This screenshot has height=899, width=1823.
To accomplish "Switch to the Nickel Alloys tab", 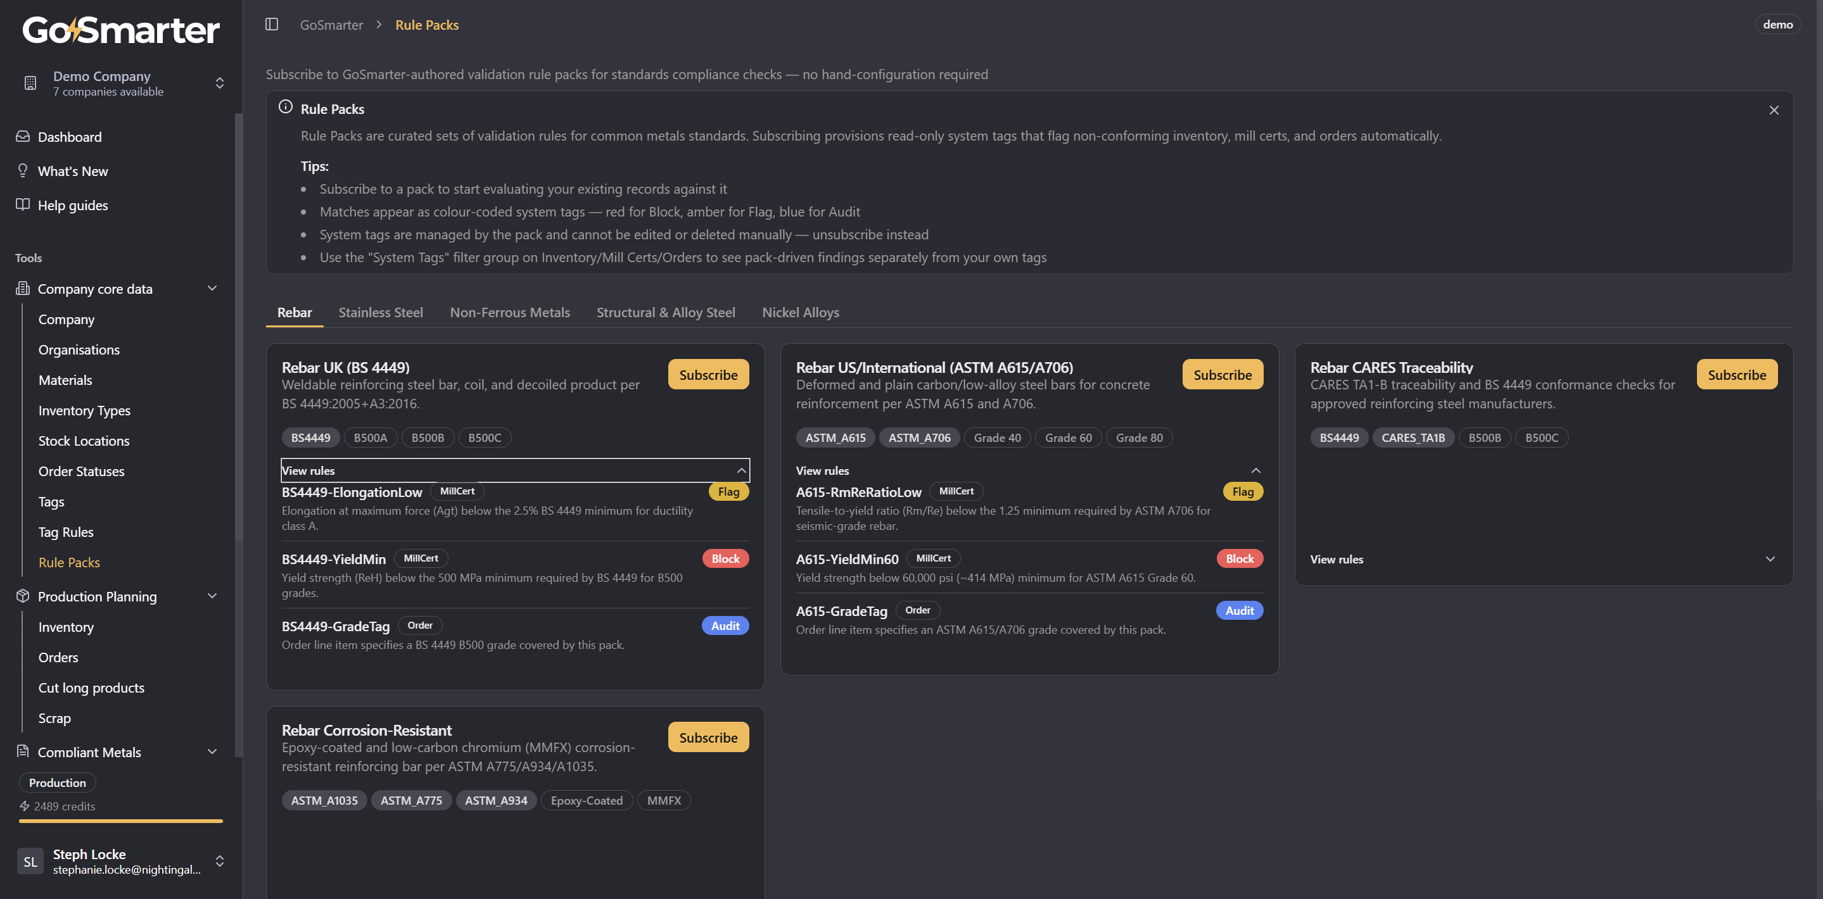I will (801, 312).
